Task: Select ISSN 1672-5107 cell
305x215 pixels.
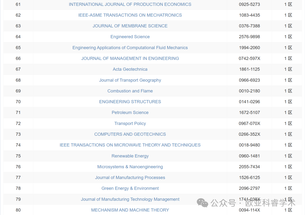Action: pyautogui.click(x=249, y=113)
